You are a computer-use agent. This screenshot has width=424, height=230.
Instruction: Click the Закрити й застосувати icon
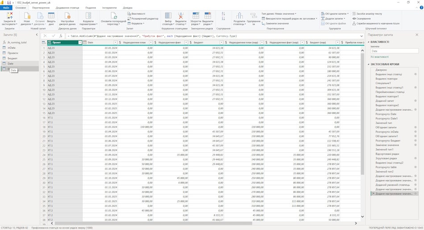pos(10,16)
